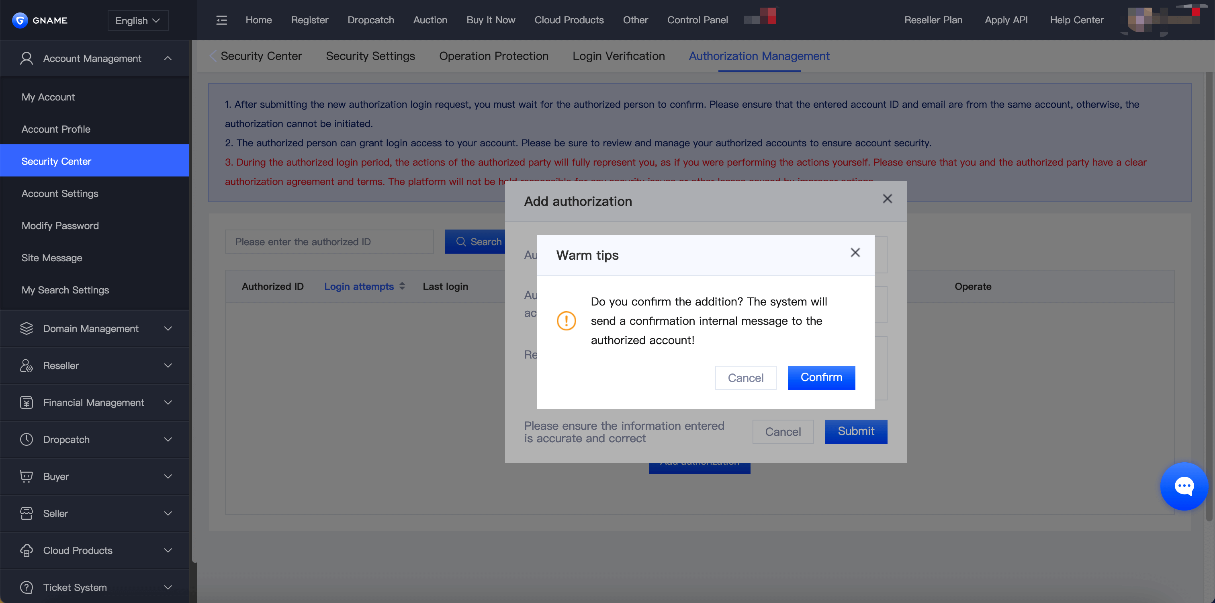Collapse the Account Management section
This screenshot has height=603, width=1215.
click(168, 59)
